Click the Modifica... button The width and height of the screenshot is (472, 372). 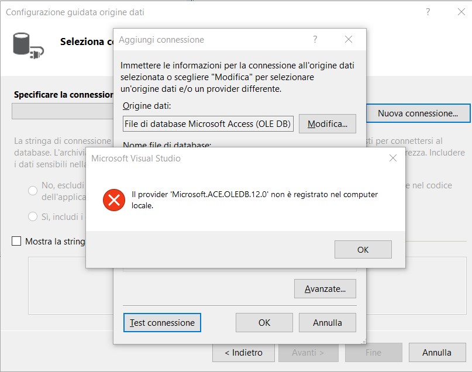tap(327, 124)
